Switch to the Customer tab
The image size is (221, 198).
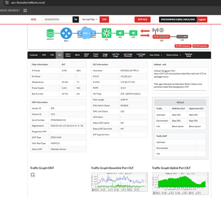point(34,55)
